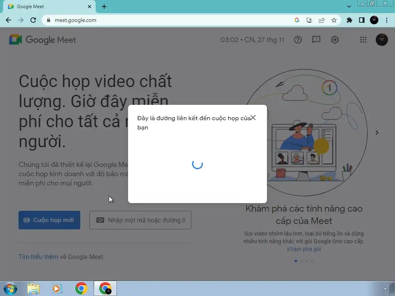
Task: Open Meet settings gear
Action: [334, 40]
